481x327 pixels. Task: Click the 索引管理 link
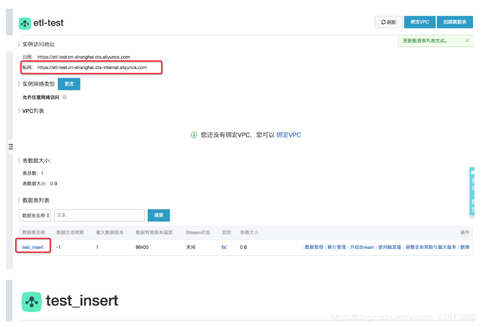point(336,247)
